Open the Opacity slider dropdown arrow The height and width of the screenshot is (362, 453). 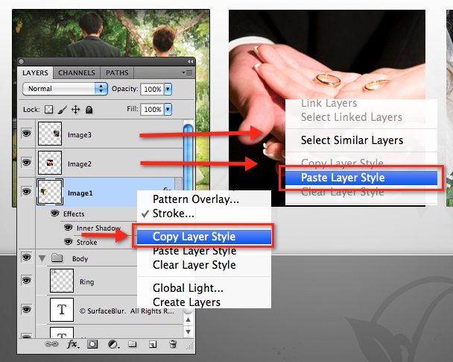[x=168, y=89]
